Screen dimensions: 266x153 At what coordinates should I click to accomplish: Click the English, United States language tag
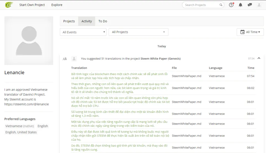pyautogui.click(x=21, y=132)
